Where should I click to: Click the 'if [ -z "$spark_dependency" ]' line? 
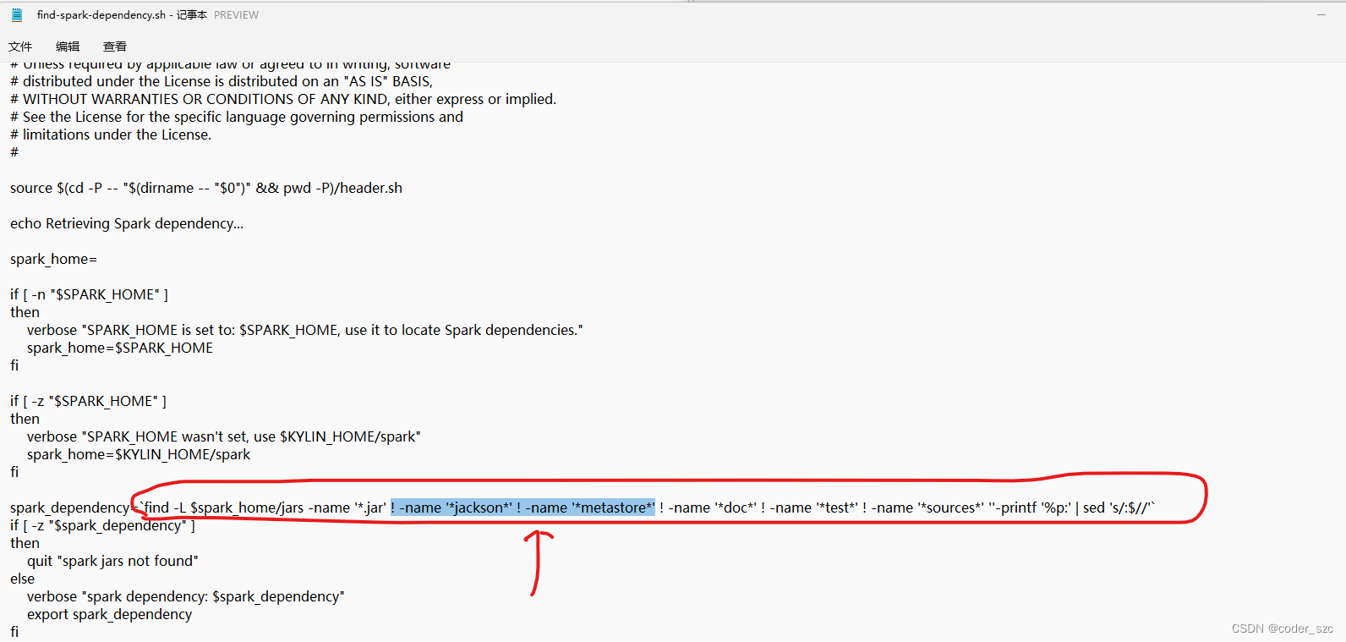pos(102,525)
